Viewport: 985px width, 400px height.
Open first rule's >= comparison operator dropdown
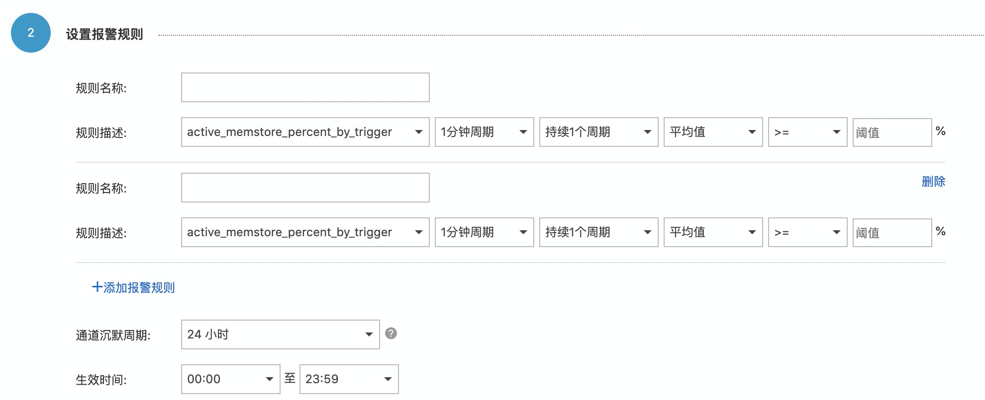click(807, 132)
